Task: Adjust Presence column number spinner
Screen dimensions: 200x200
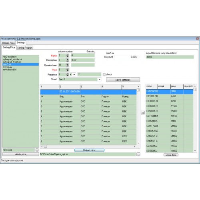Action: coord(68,74)
